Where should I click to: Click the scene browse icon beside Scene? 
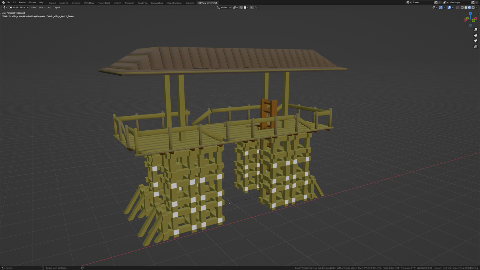(408, 2)
